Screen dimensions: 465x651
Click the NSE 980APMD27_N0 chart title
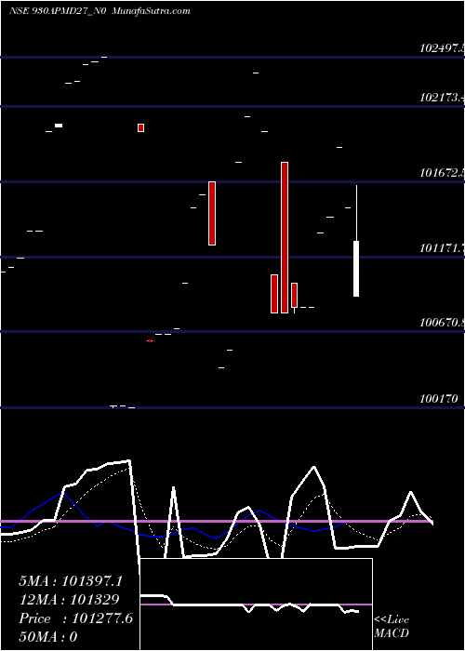[x=60, y=11]
